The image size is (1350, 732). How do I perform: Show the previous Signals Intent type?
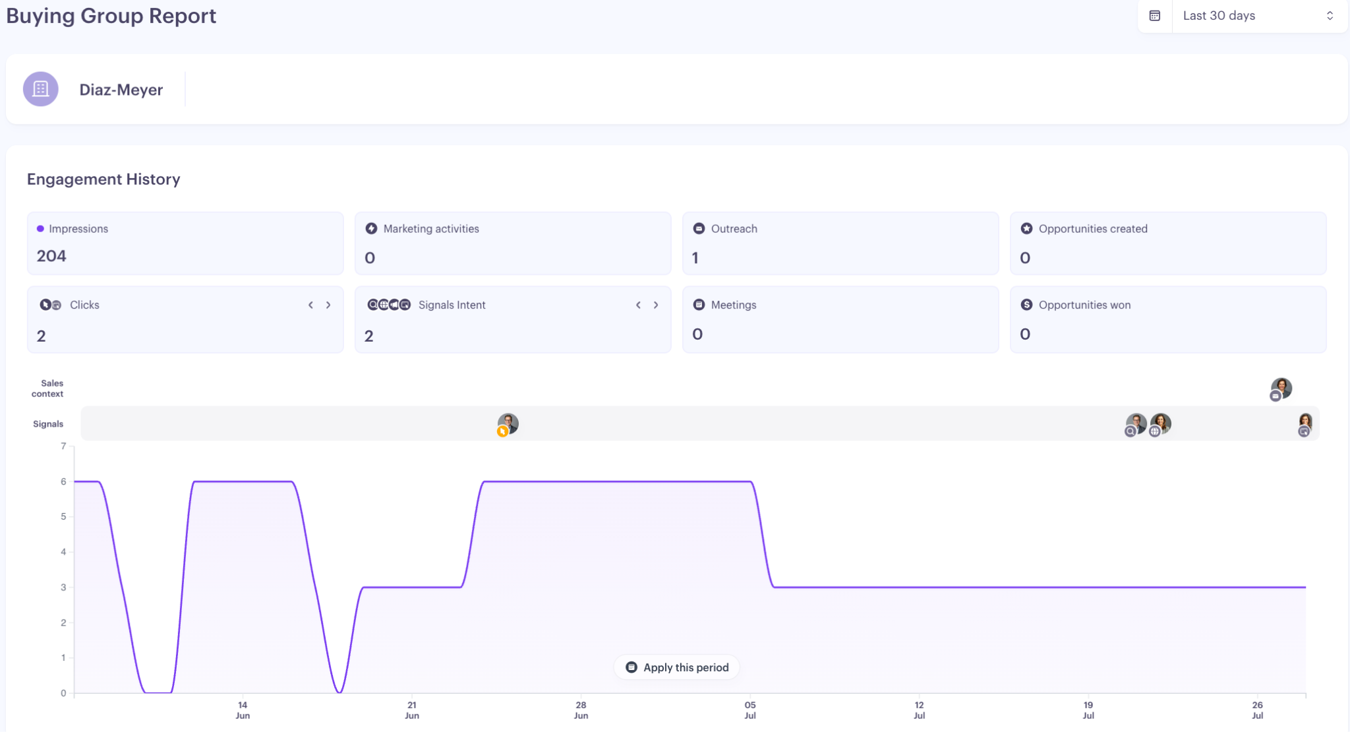pos(638,305)
